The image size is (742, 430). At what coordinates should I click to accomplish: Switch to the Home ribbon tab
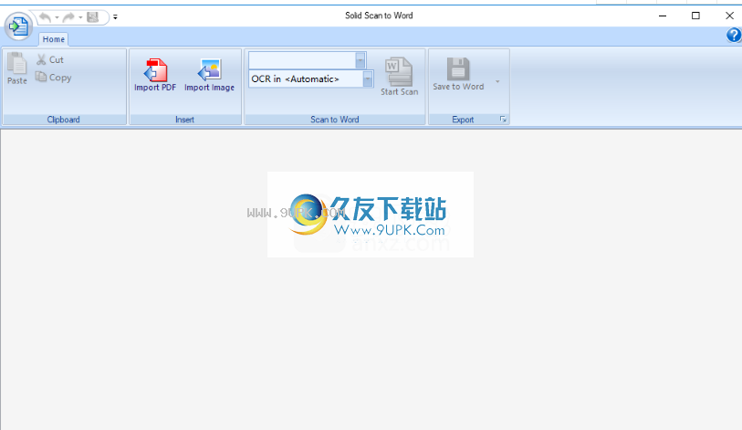(54, 39)
